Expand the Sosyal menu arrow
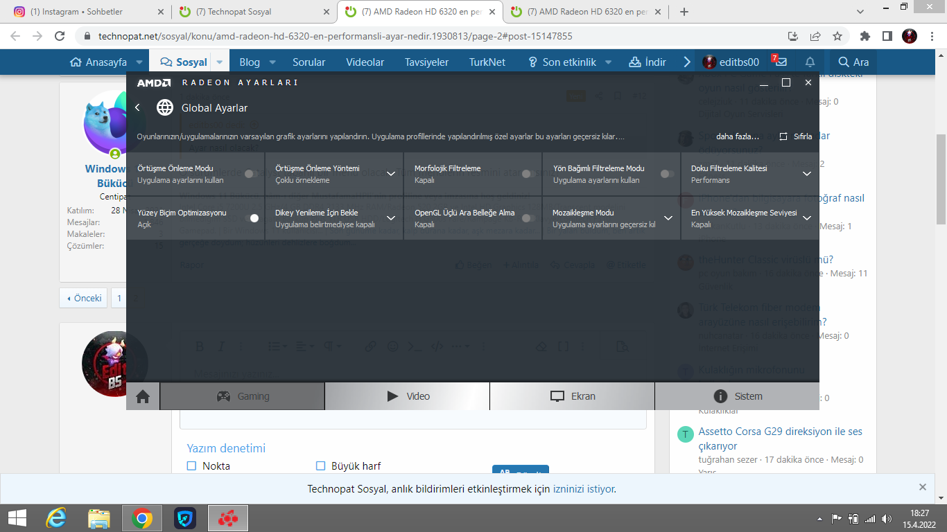This screenshot has width=947, height=532. coord(220,62)
